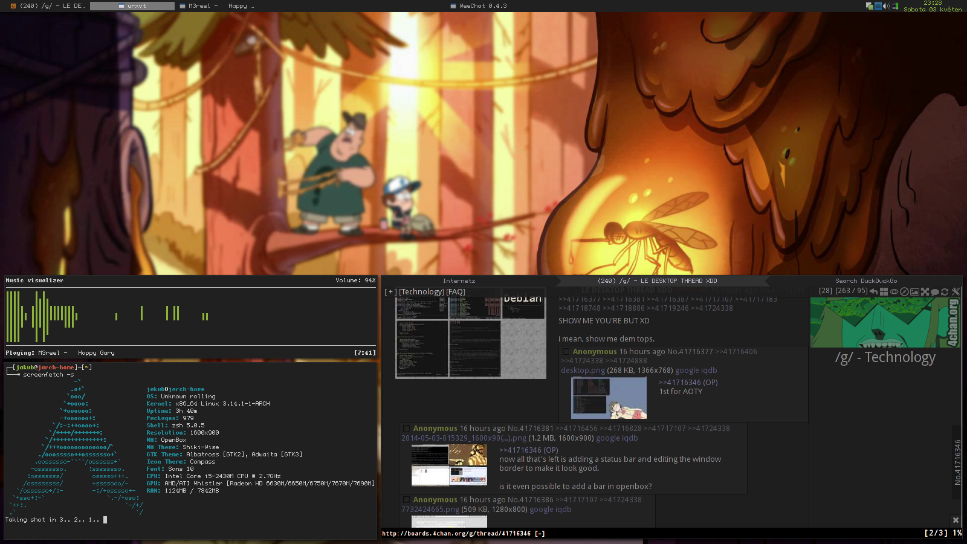Click the [2/3] tab indicator in status bar
Viewport: 967px width, 544px height.
[936, 533]
